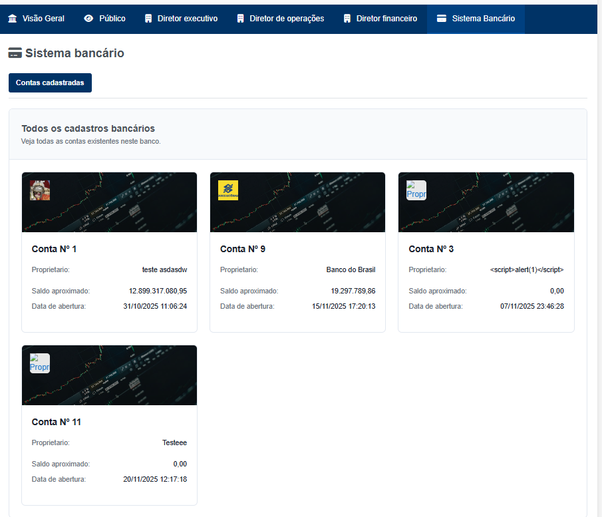Select owner name Testeee
The width and height of the screenshot is (602, 517).
[175, 442]
